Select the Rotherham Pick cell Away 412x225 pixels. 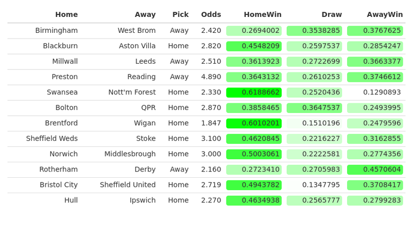pyautogui.click(x=179, y=170)
